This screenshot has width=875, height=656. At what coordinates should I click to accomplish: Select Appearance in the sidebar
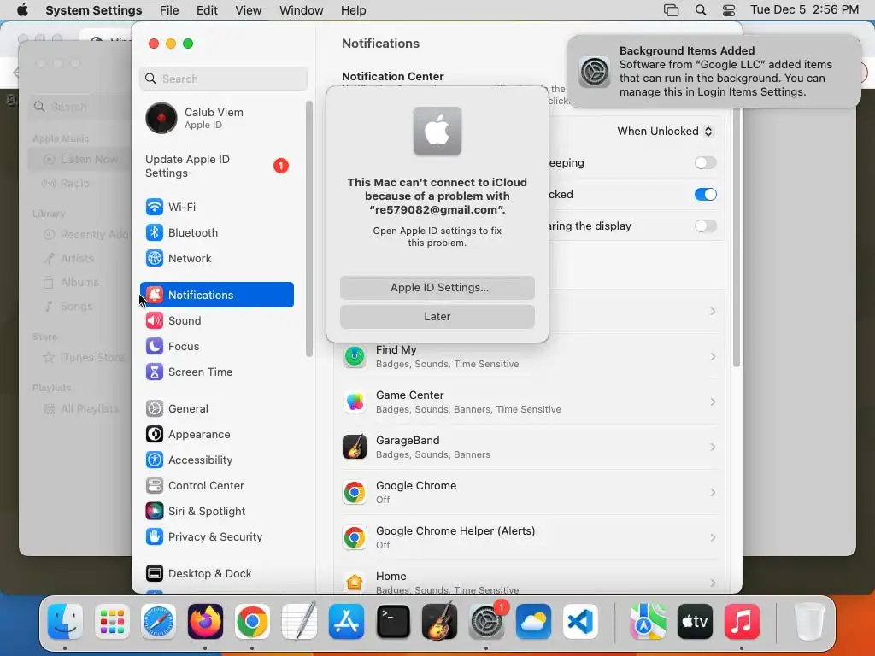(x=216, y=435)
